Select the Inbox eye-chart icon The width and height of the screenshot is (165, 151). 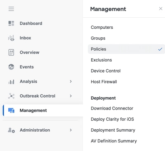click(x=11, y=38)
